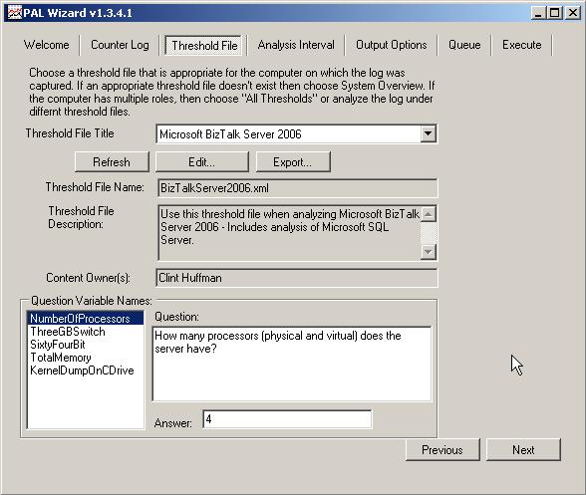Click the Export... button
Image resolution: width=586 pixels, height=495 pixels.
click(293, 162)
